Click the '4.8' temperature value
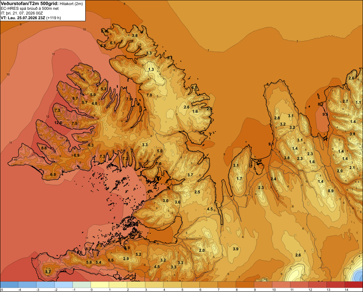The width and height of the screenshot is (363, 292). coord(94,103)
